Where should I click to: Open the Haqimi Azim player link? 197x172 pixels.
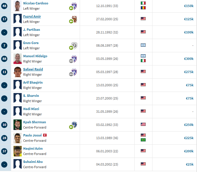[x=33, y=149]
